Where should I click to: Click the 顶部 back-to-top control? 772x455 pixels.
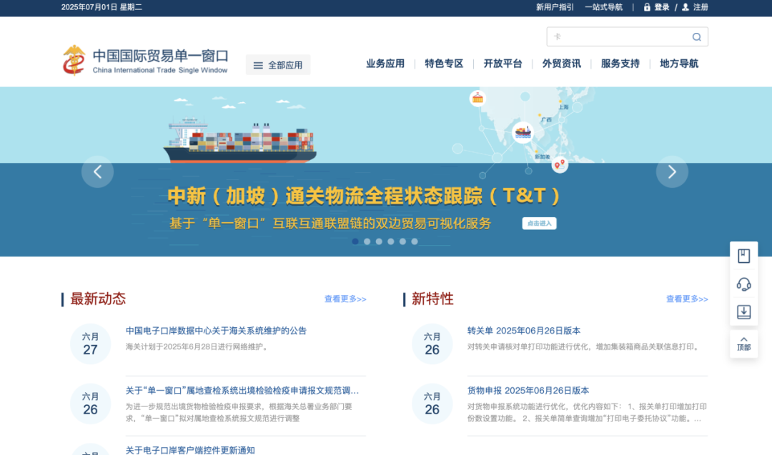coord(743,341)
